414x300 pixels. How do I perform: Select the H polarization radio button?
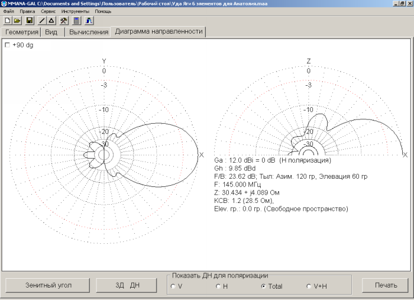[218, 286]
